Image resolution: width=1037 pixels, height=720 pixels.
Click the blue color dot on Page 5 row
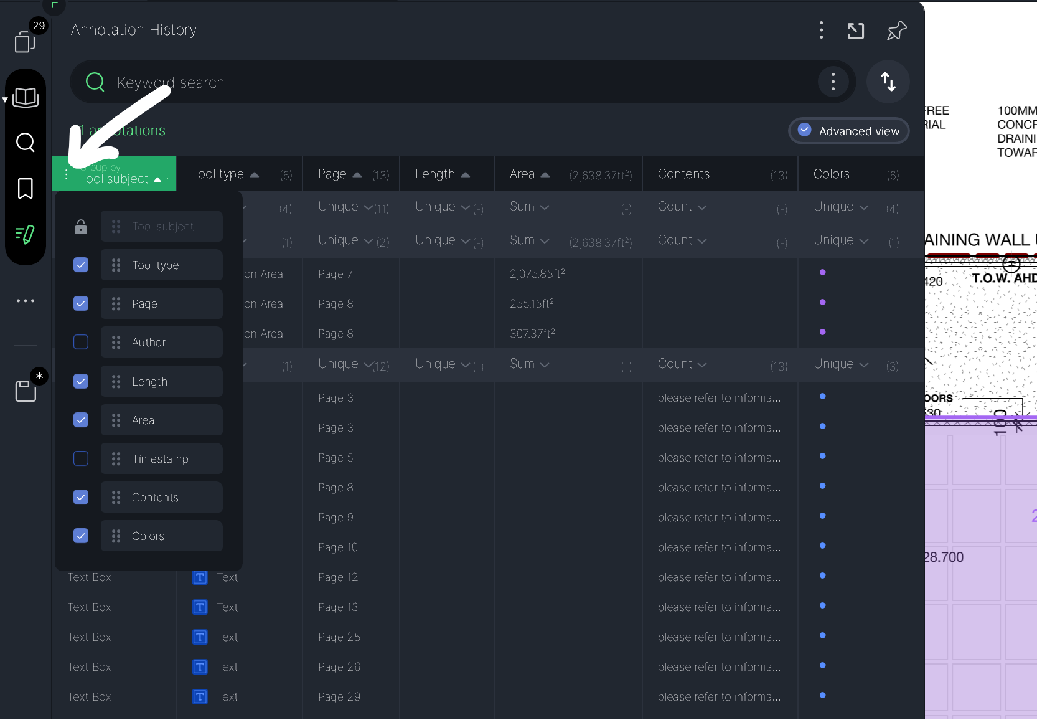pos(822,456)
